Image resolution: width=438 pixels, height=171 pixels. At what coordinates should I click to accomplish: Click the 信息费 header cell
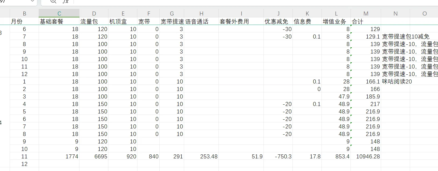tap(307, 21)
